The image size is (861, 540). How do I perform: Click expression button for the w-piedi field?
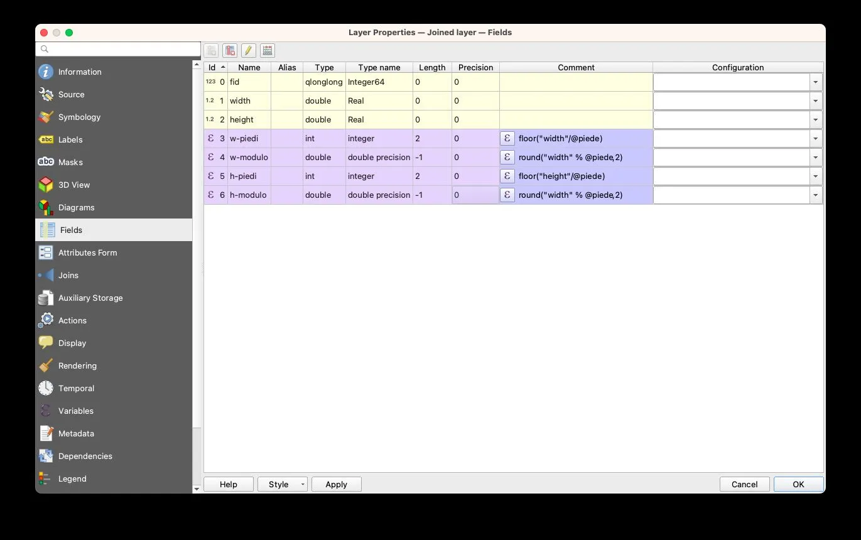click(507, 139)
